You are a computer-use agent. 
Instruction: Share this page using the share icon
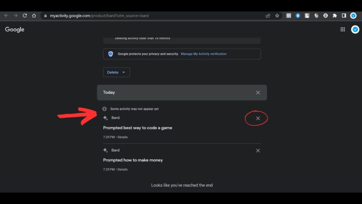tap(268, 16)
